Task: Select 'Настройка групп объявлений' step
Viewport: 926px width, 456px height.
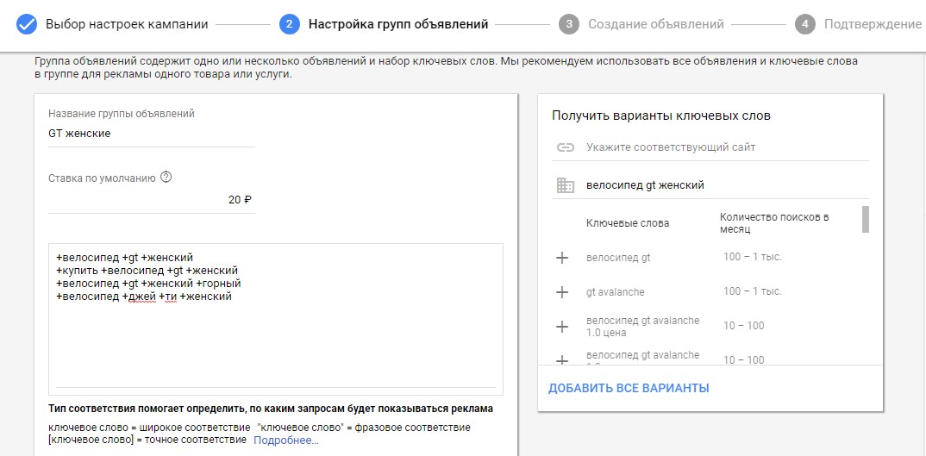Action: tap(398, 24)
